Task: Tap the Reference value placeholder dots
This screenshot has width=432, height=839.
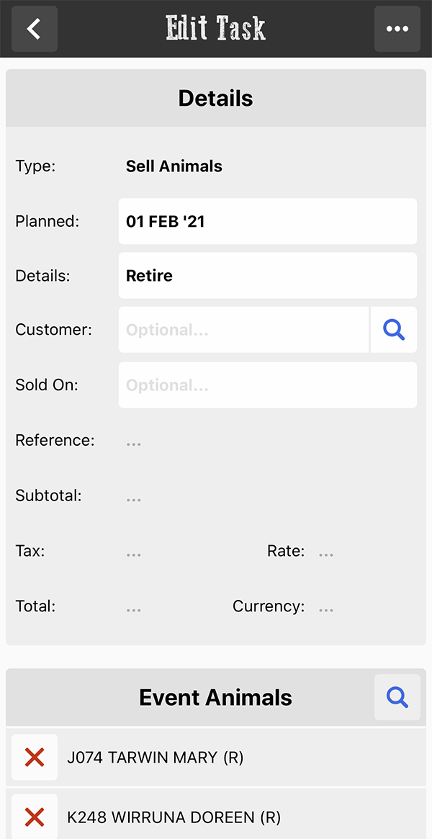Action: point(134,443)
